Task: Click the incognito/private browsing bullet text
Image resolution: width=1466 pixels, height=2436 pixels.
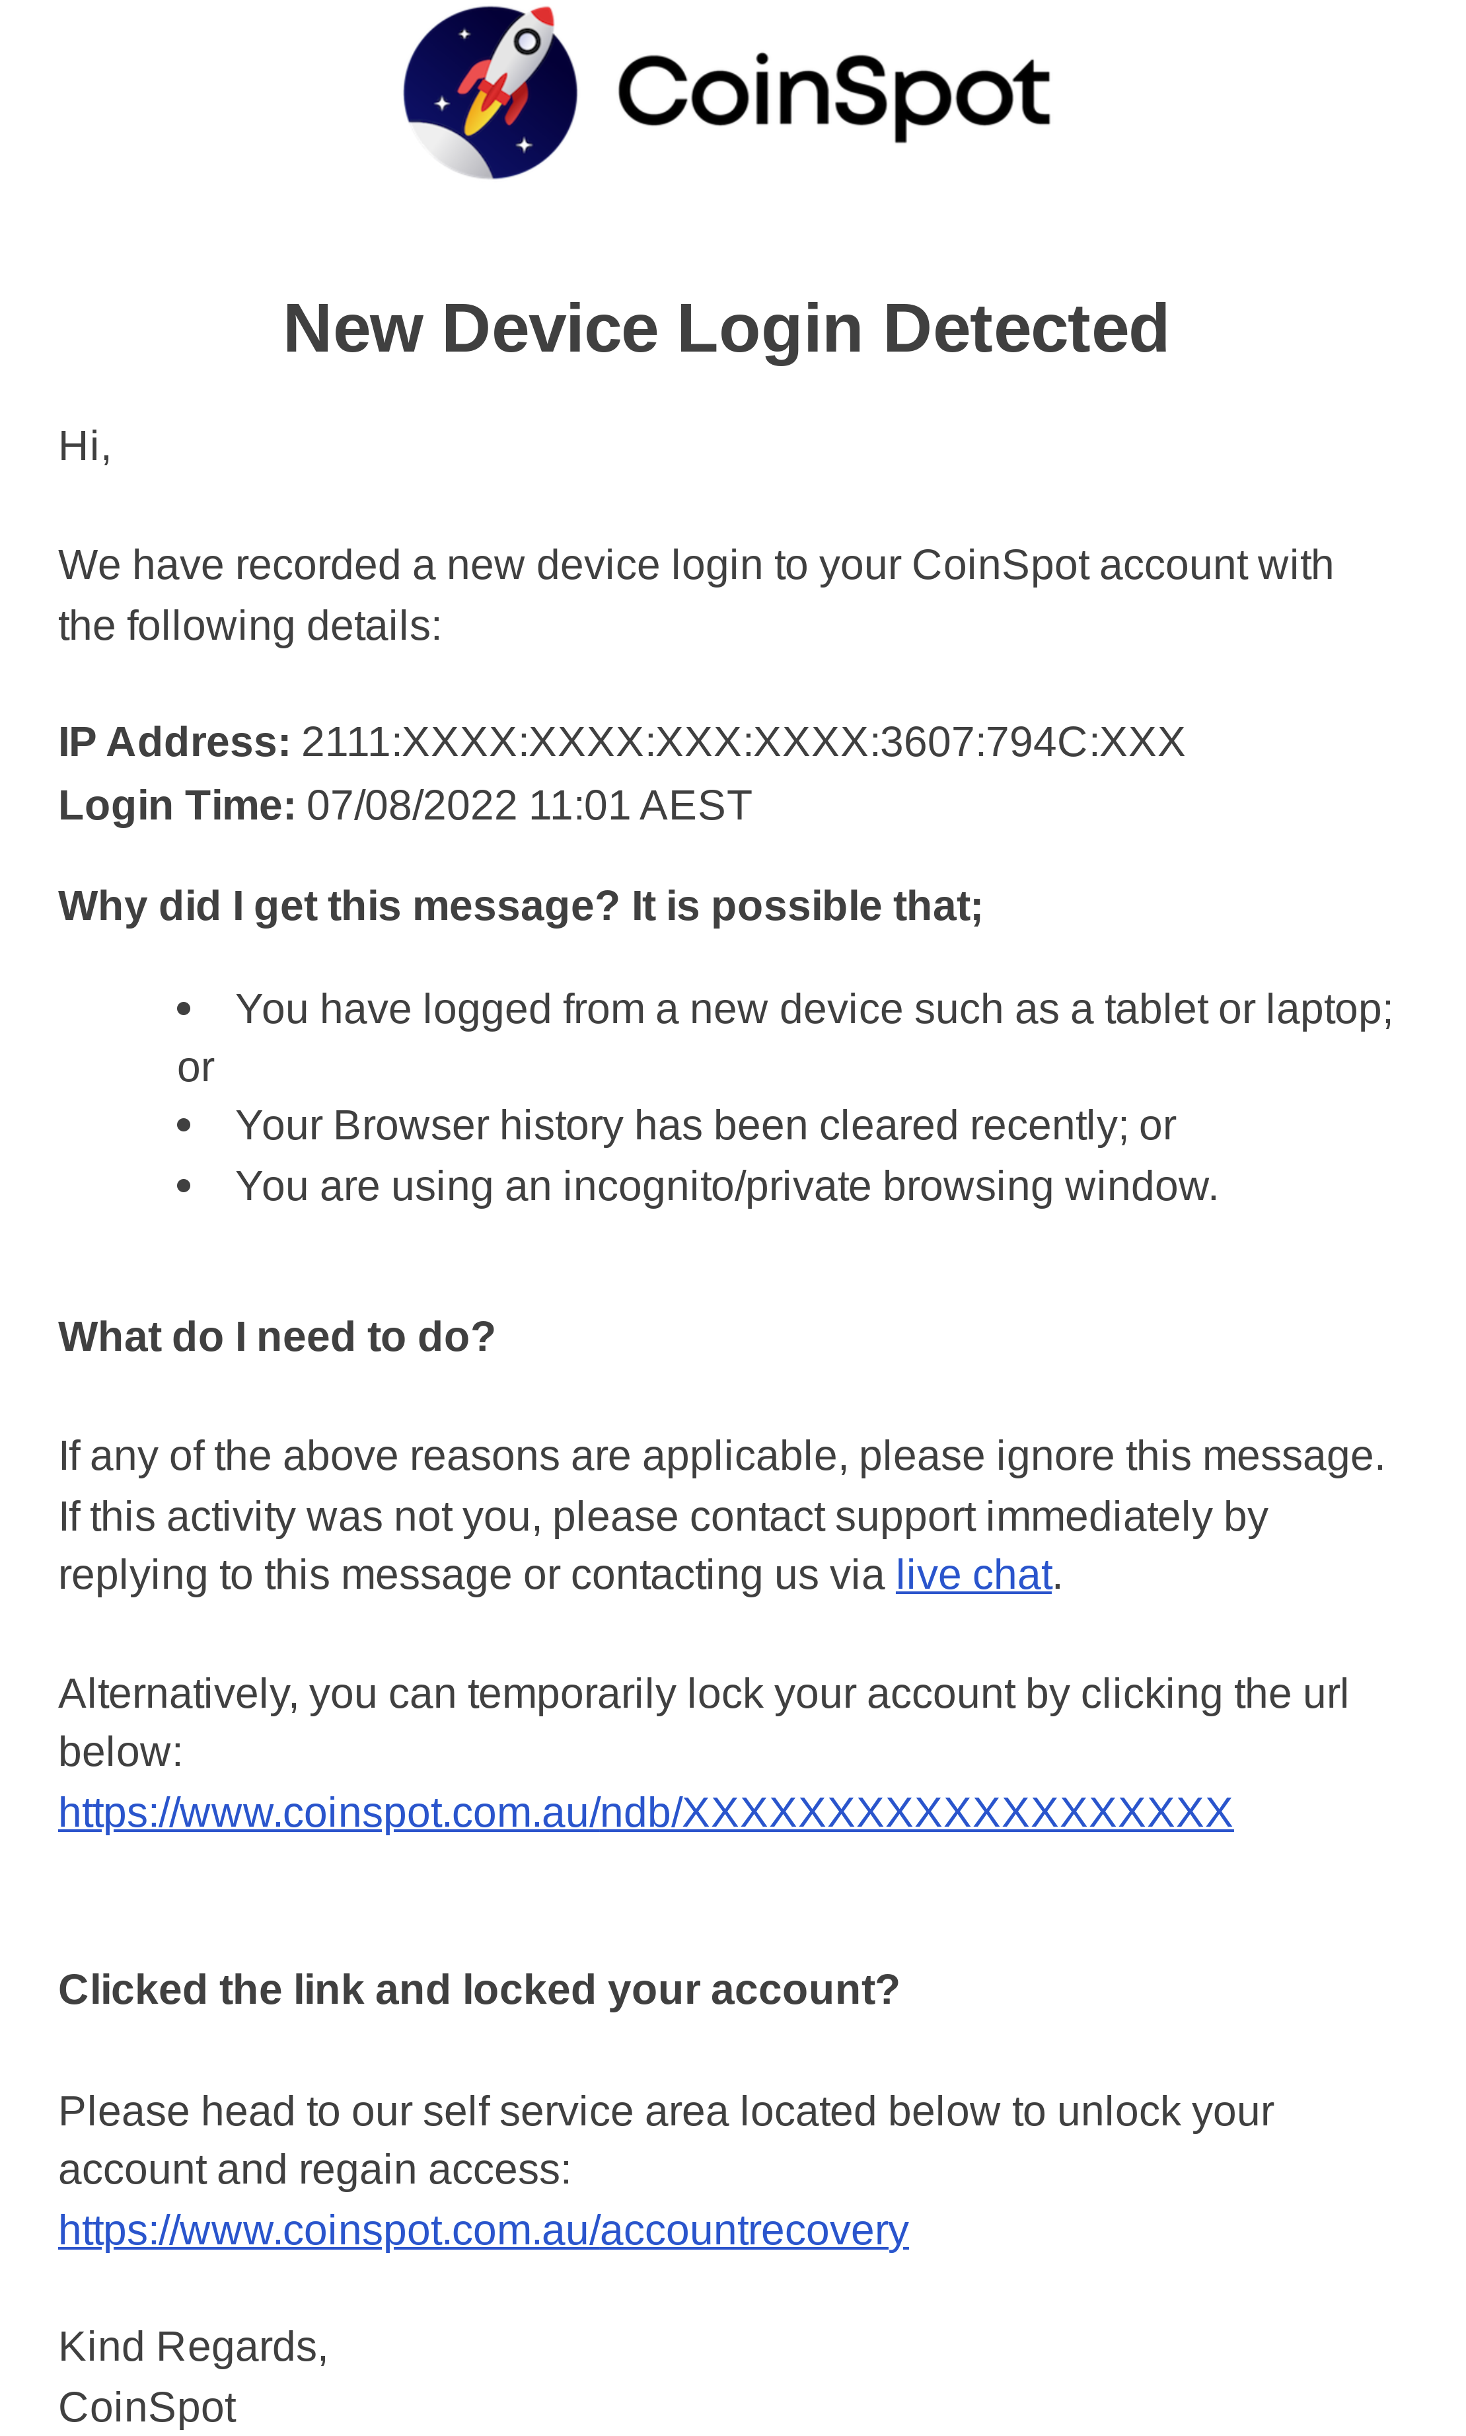Action: pyautogui.click(x=726, y=1186)
